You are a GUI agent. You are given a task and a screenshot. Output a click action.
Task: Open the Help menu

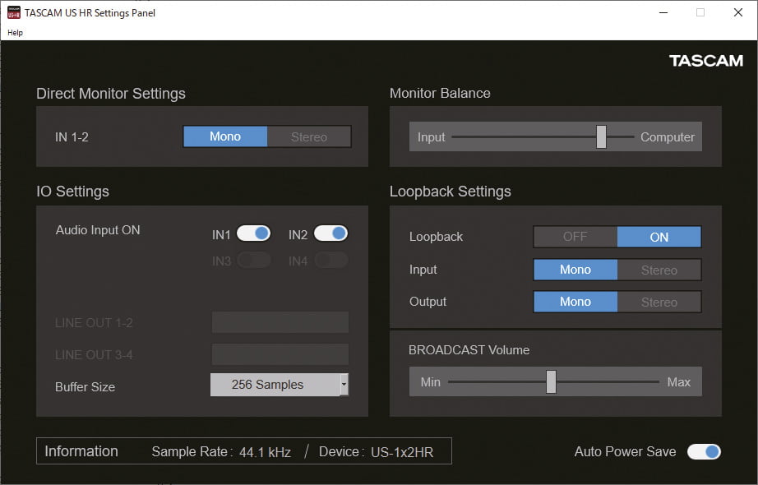pyautogui.click(x=16, y=33)
